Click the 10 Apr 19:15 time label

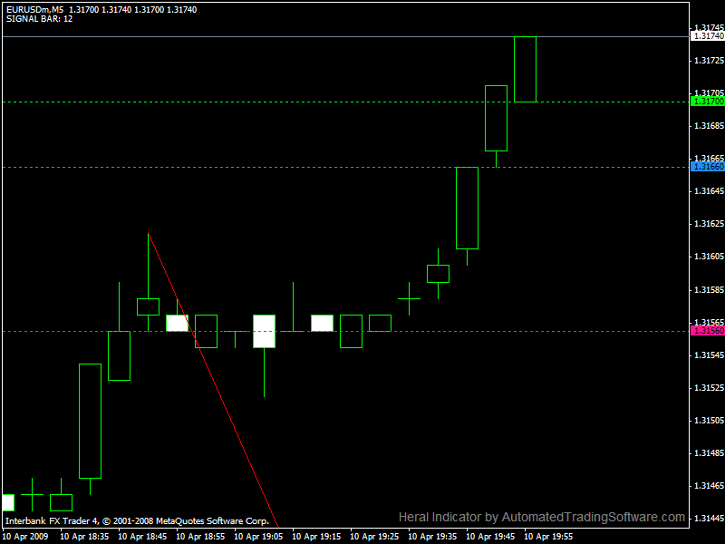(316, 537)
